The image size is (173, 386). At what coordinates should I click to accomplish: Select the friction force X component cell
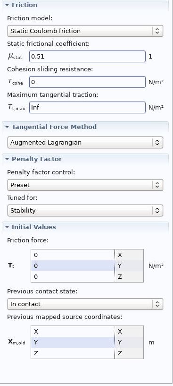click(x=73, y=255)
